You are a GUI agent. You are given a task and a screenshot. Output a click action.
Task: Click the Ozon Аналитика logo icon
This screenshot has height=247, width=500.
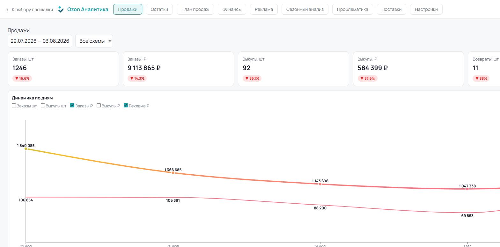[61, 9]
